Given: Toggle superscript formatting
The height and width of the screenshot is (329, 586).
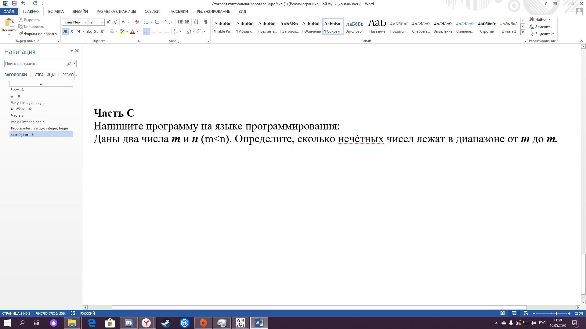Looking at the screenshot, I should coord(103,31).
